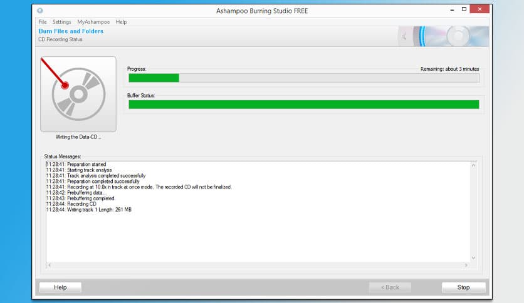Select the 'Prebuffering data...' log line

tap(76, 193)
